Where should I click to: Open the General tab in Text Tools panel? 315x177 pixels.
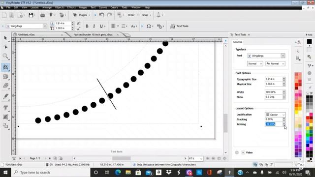(237, 42)
